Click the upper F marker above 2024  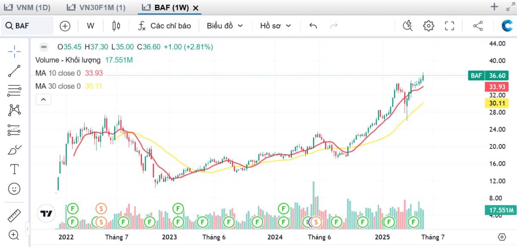(283, 209)
